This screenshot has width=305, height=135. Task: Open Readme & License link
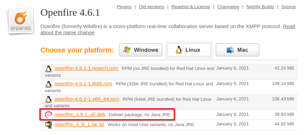click(x=191, y=7)
